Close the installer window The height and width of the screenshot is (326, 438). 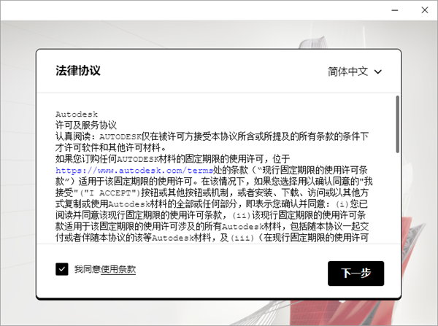(x=426, y=9)
